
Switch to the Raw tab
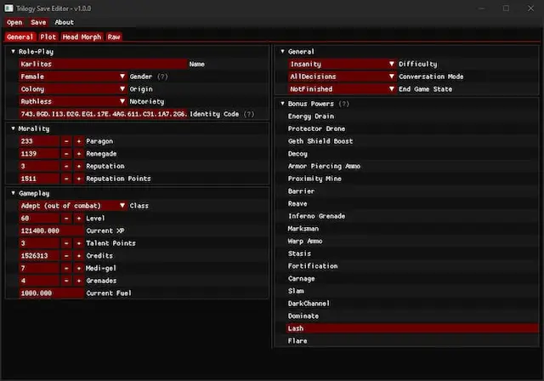tap(114, 37)
